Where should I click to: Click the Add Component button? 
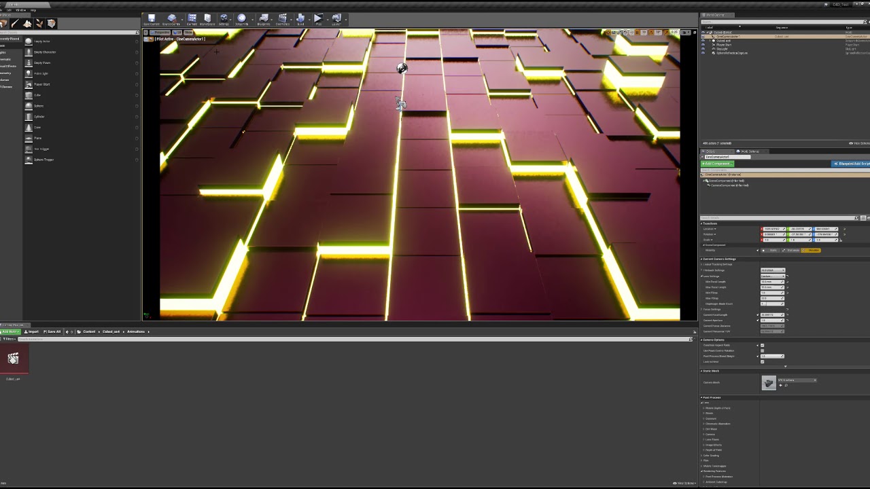(x=717, y=164)
